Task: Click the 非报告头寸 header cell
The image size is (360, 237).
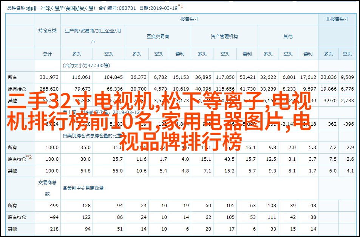Action: tap(337, 19)
